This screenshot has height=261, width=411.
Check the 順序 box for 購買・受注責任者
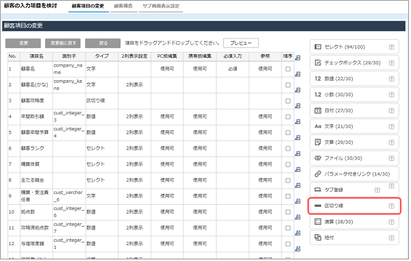[288, 197]
